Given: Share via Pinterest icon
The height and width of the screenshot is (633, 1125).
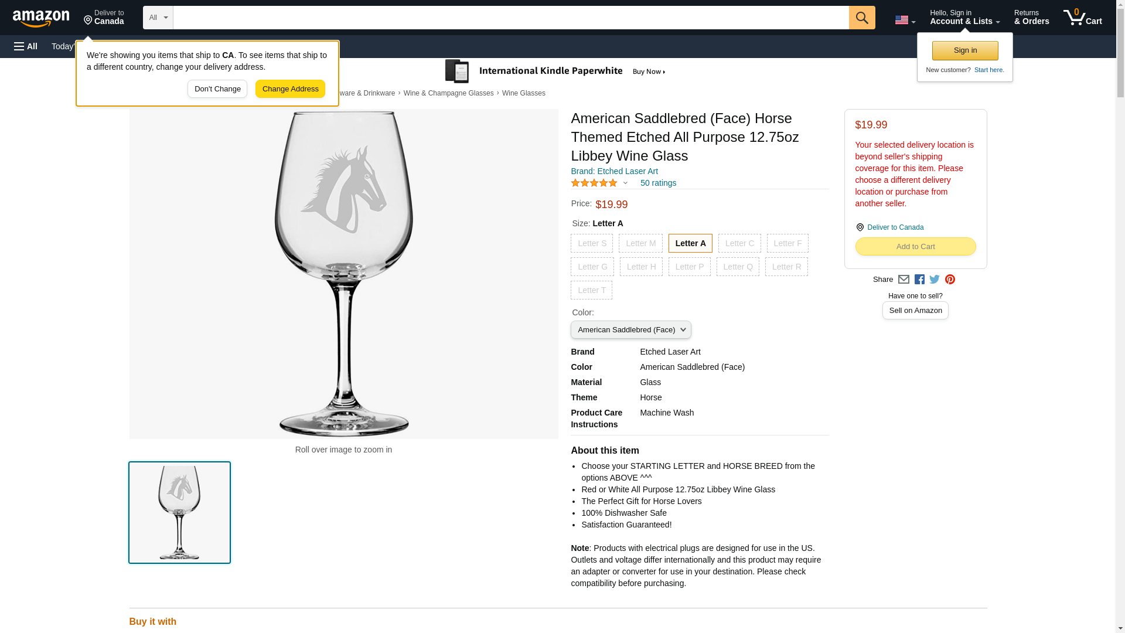Looking at the screenshot, I should click(950, 280).
